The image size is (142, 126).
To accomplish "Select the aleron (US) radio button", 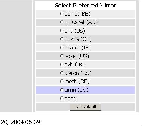I will click(62, 73).
